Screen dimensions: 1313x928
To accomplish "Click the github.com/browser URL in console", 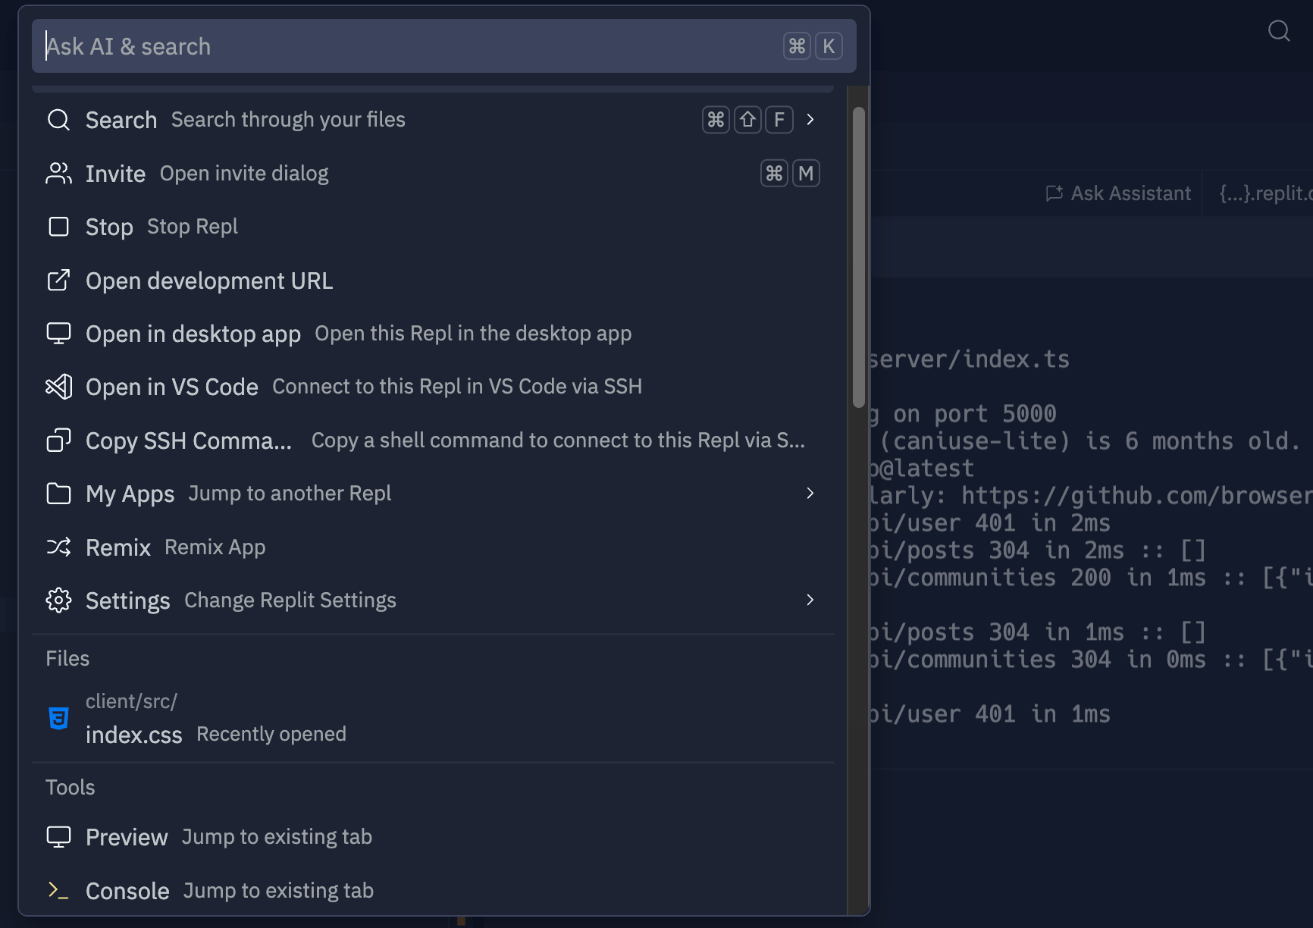I will [x=1137, y=496].
